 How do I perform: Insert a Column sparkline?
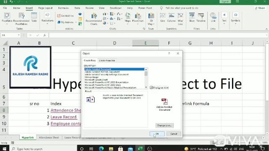[171, 18]
